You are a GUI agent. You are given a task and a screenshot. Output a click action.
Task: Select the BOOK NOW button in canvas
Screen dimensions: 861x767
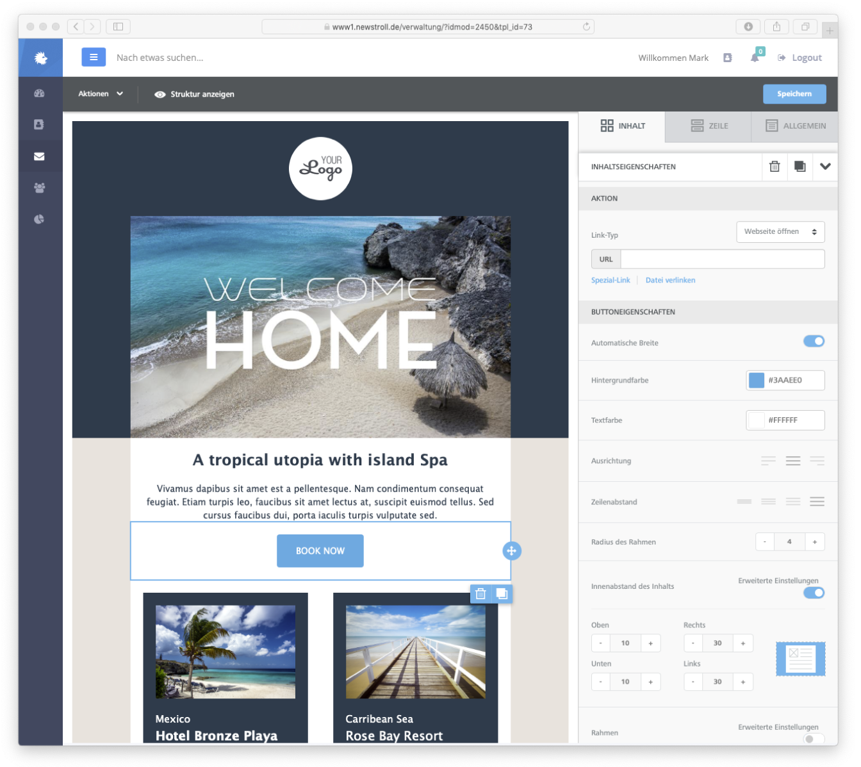pyautogui.click(x=320, y=551)
